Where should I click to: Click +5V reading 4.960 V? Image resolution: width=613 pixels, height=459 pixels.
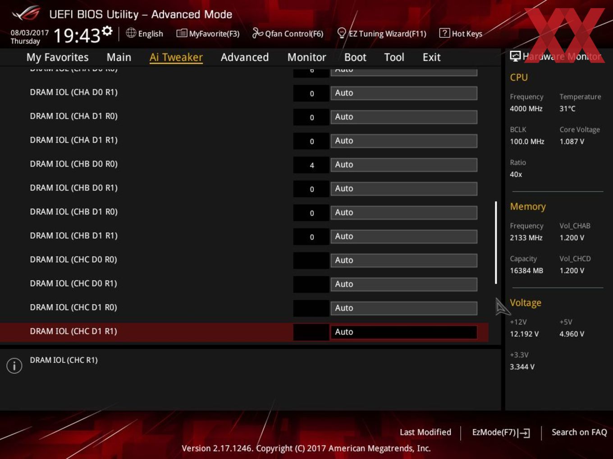(x=572, y=334)
